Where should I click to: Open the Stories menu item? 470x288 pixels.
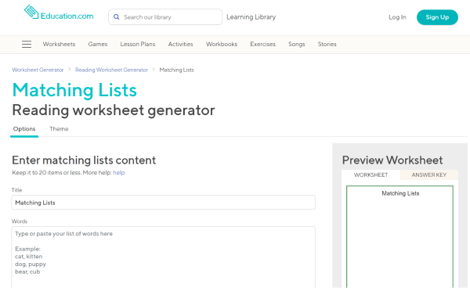coord(327,45)
